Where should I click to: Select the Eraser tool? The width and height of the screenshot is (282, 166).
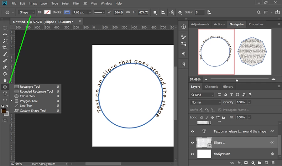[x=5, y=67]
